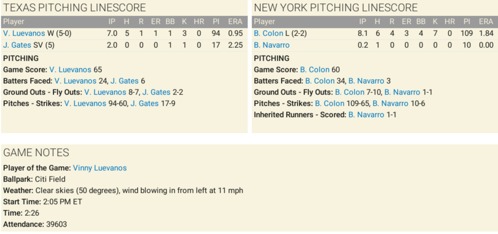Select B. Colon in New York Batters Faced
The image size is (498, 234).
320,81
